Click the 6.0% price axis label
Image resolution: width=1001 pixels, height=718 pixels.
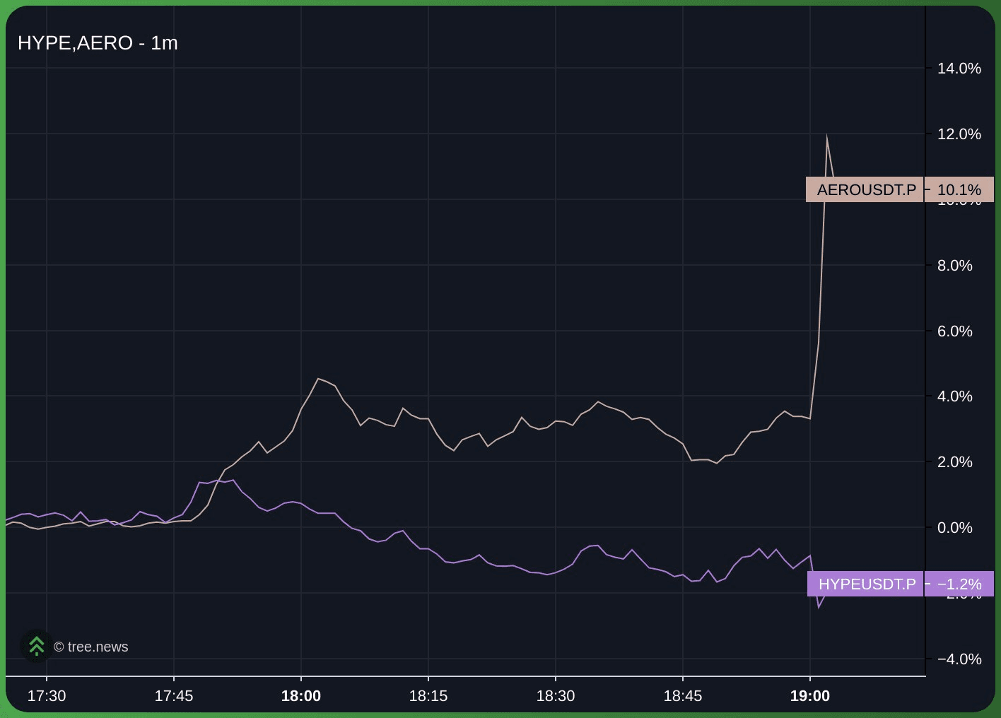(955, 331)
